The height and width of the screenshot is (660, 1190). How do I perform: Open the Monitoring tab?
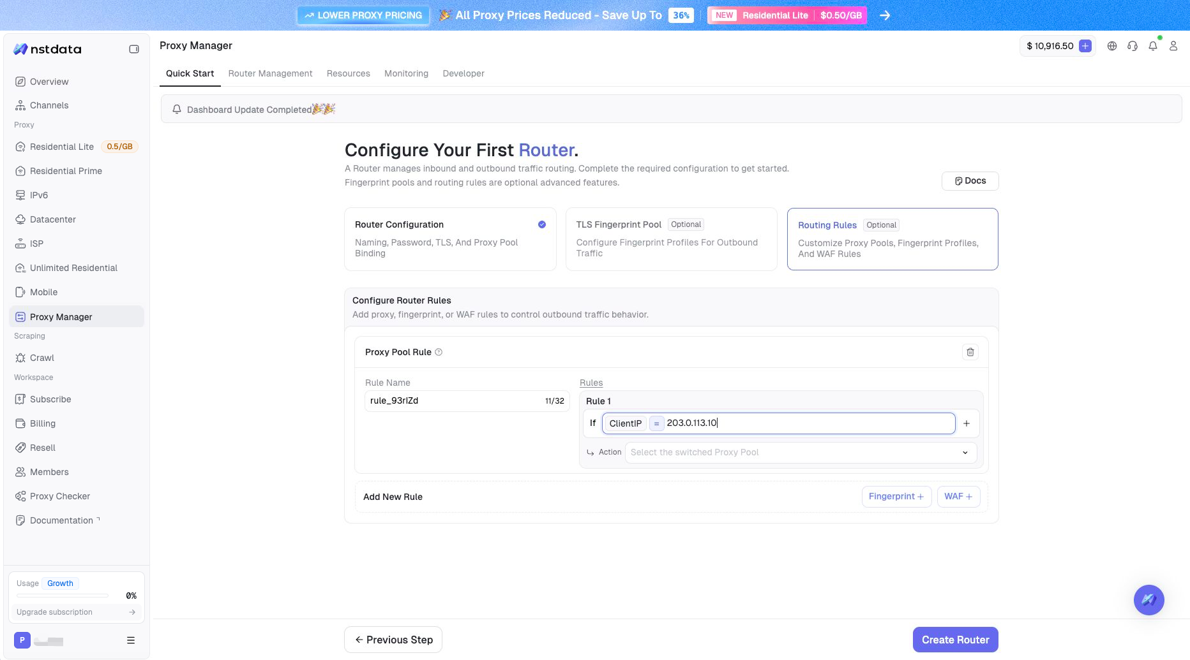tap(406, 73)
